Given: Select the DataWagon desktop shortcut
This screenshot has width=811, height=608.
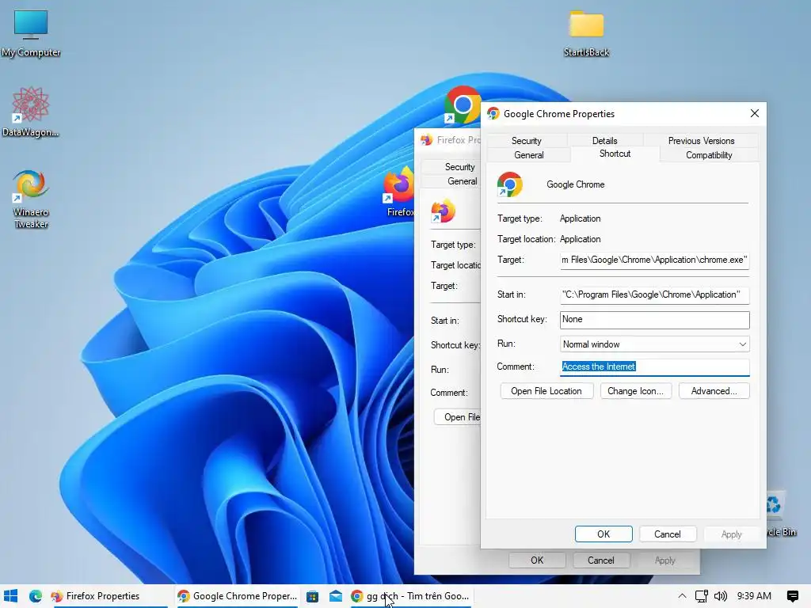Looking at the screenshot, I should (31, 112).
